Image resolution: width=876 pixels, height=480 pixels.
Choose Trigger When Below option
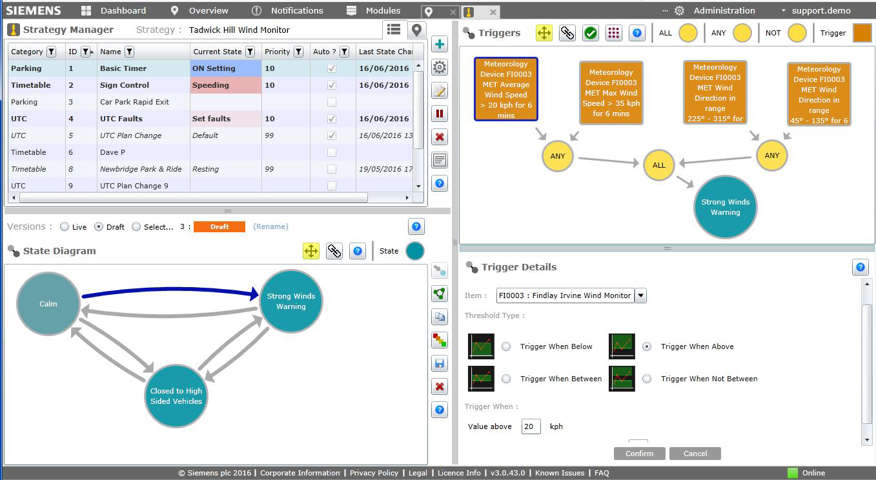pos(506,346)
